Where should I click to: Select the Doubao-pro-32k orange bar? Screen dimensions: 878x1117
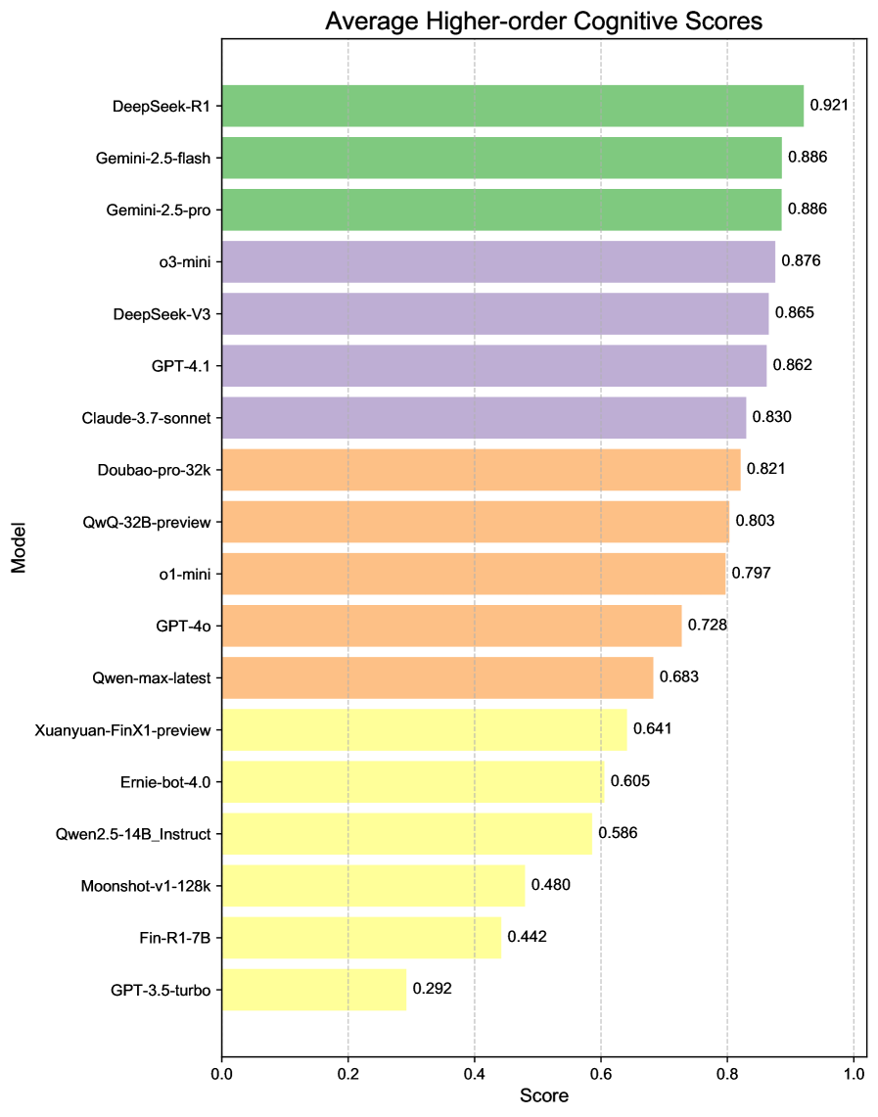[482, 469]
